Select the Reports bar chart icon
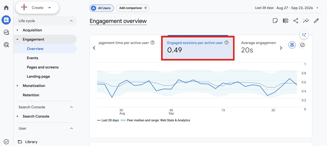Screen dimensions: 327x146 click(6, 20)
